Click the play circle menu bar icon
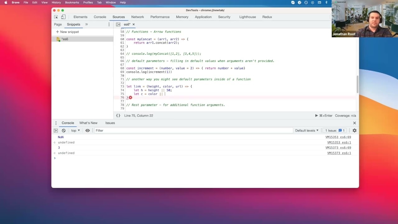This screenshot has width=398, height=224. click(x=312, y=2)
